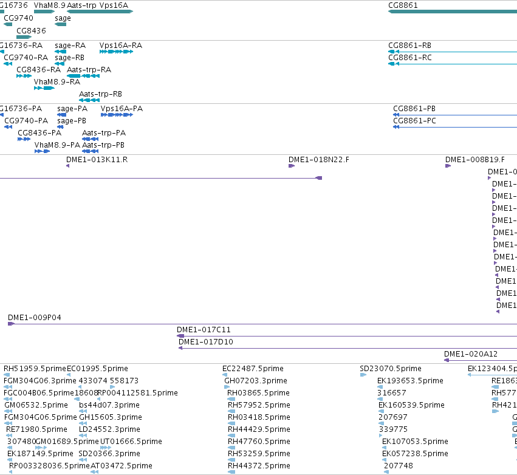The width and height of the screenshot is (517, 475).
Task: Select the RH03865.5prime EST
Action: click(231, 400)
